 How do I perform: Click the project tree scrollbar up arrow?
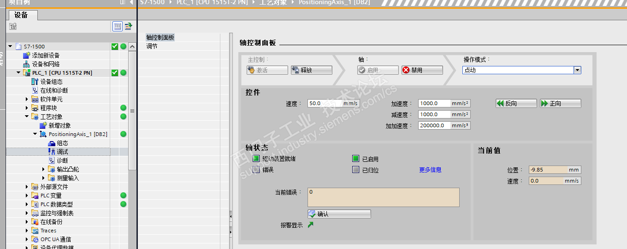tap(132, 47)
